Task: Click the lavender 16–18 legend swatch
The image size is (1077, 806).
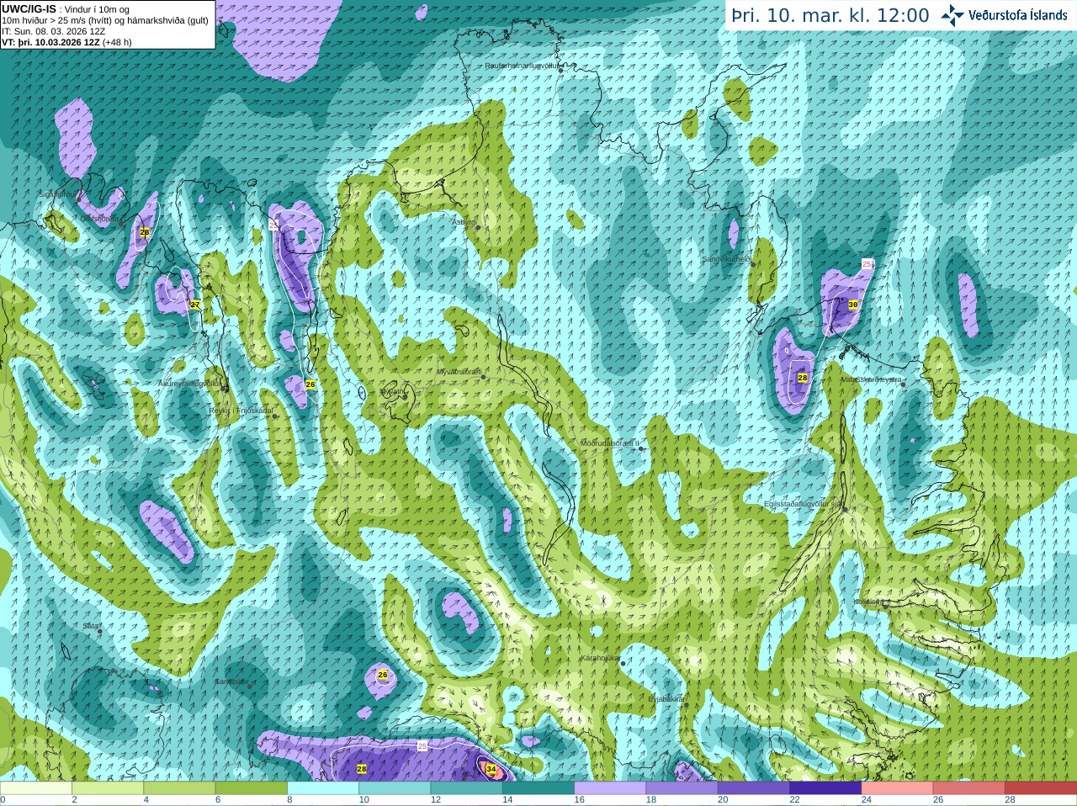Action: [x=610, y=788]
